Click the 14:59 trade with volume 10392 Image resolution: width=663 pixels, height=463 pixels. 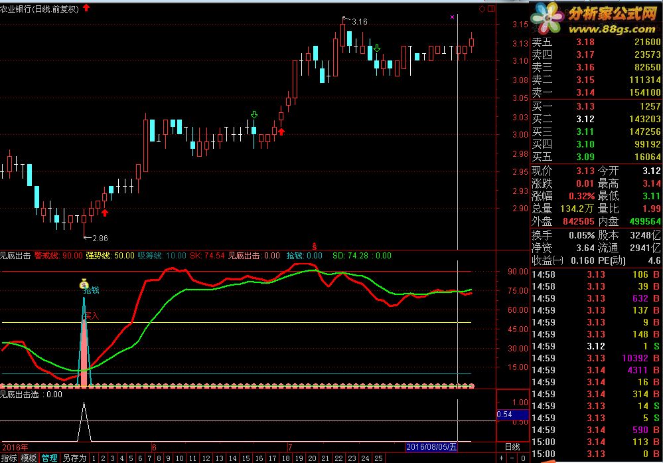click(596, 358)
